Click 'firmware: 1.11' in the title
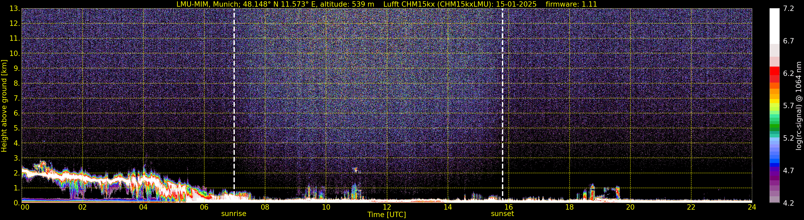This screenshot has height=220, width=804. point(571,4)
